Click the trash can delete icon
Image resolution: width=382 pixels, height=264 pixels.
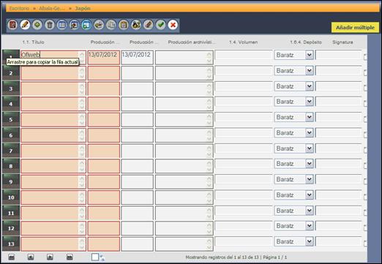[x=50, y=25]
